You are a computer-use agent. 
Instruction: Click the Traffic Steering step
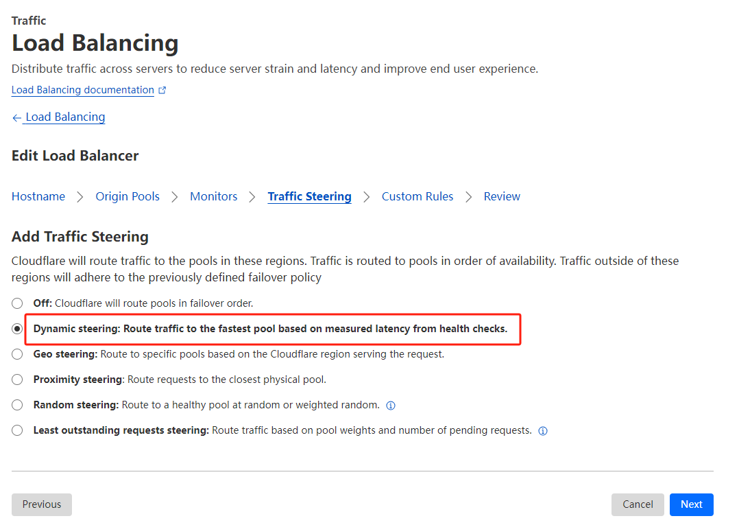point(309,196)
